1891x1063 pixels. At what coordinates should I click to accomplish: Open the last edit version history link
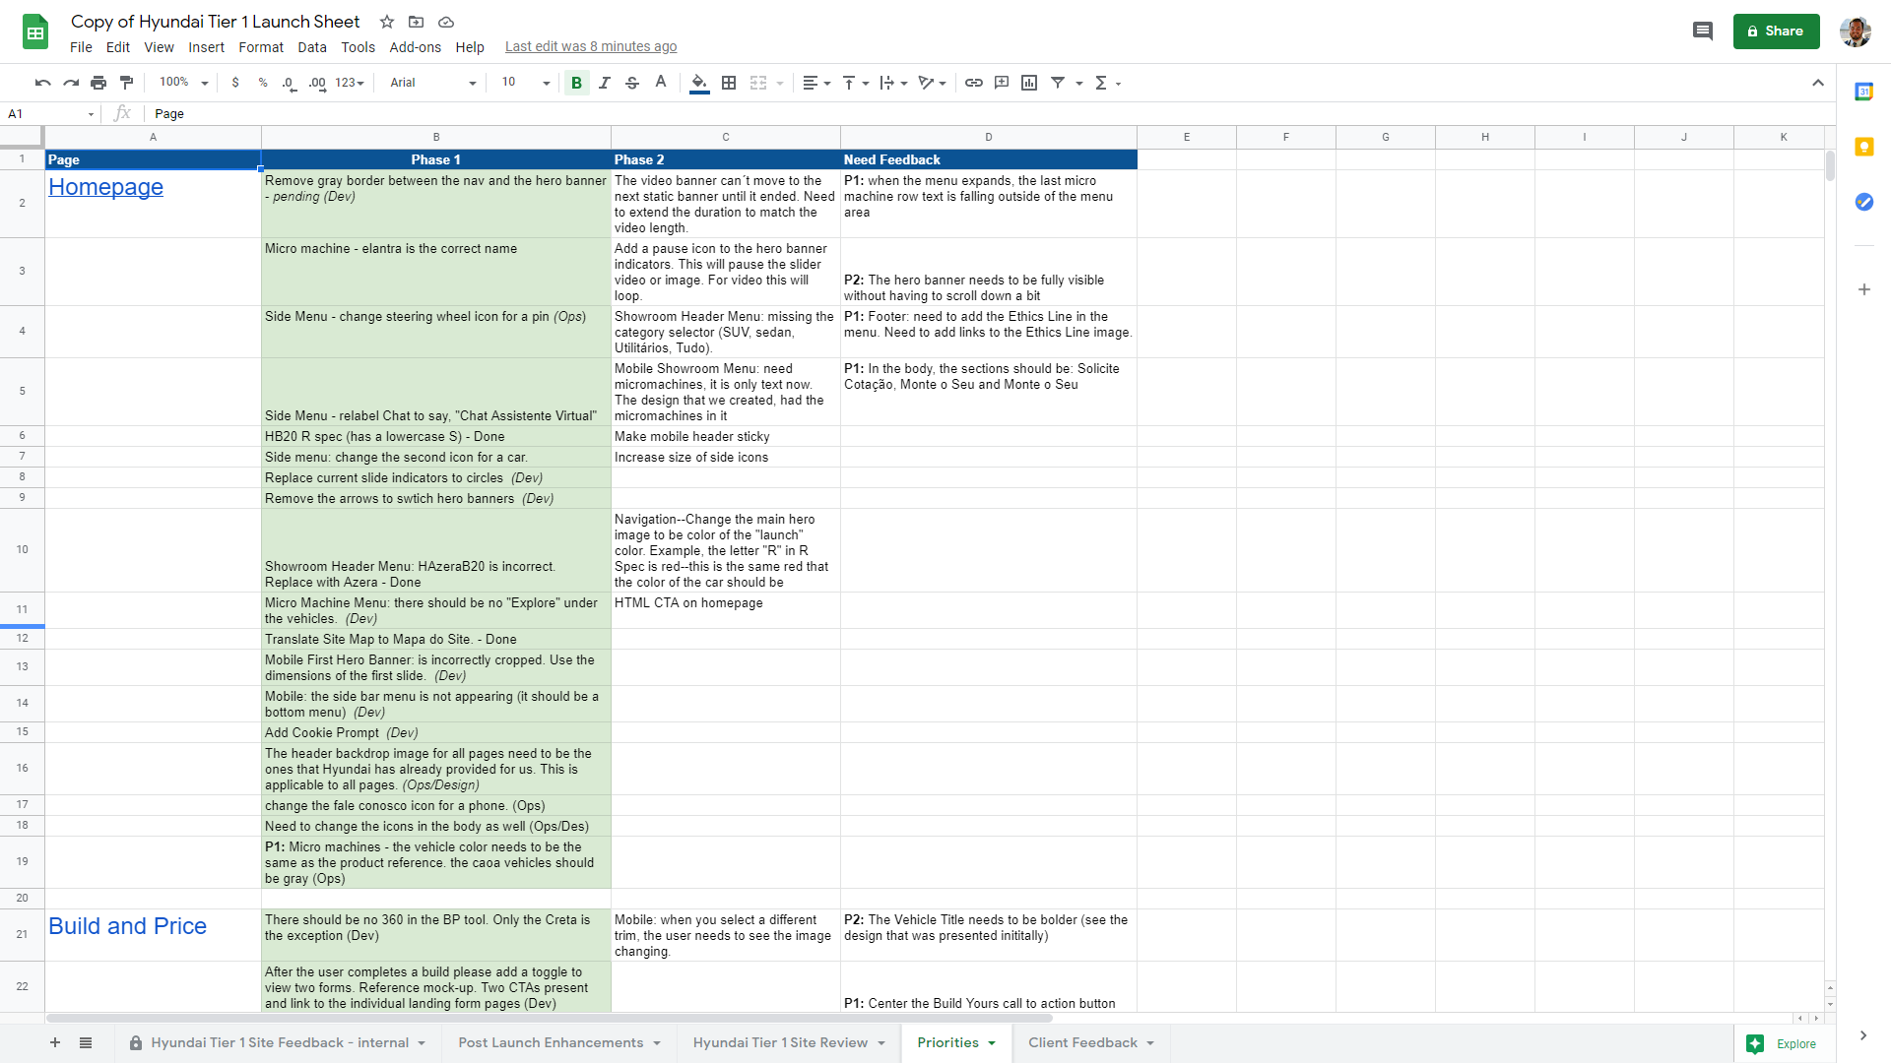pos(591,46)
